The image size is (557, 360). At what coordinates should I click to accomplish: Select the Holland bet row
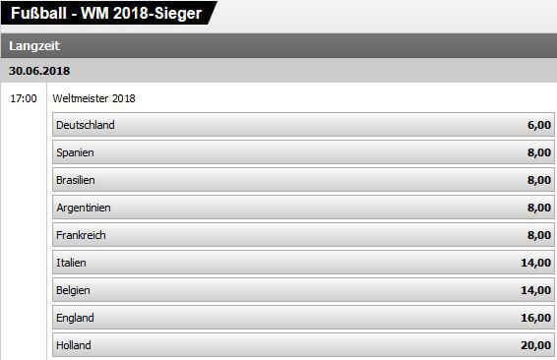click(x=303, y=345)
